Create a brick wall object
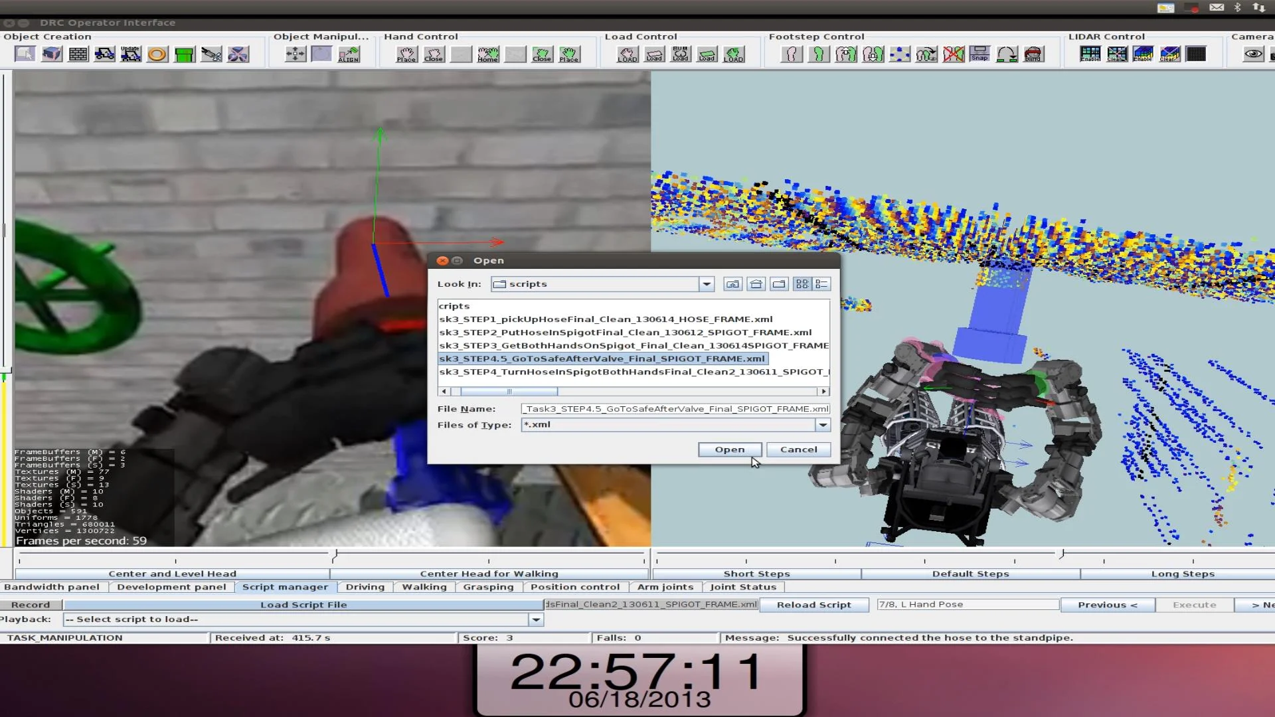 pos(78,54)
